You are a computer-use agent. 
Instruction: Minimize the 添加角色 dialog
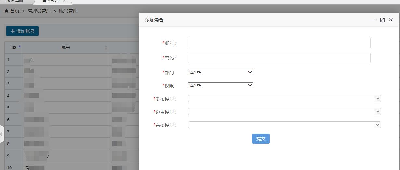click(x=374, y=20)
